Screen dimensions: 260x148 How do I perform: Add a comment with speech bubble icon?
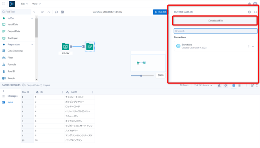(x=56, y=12)
